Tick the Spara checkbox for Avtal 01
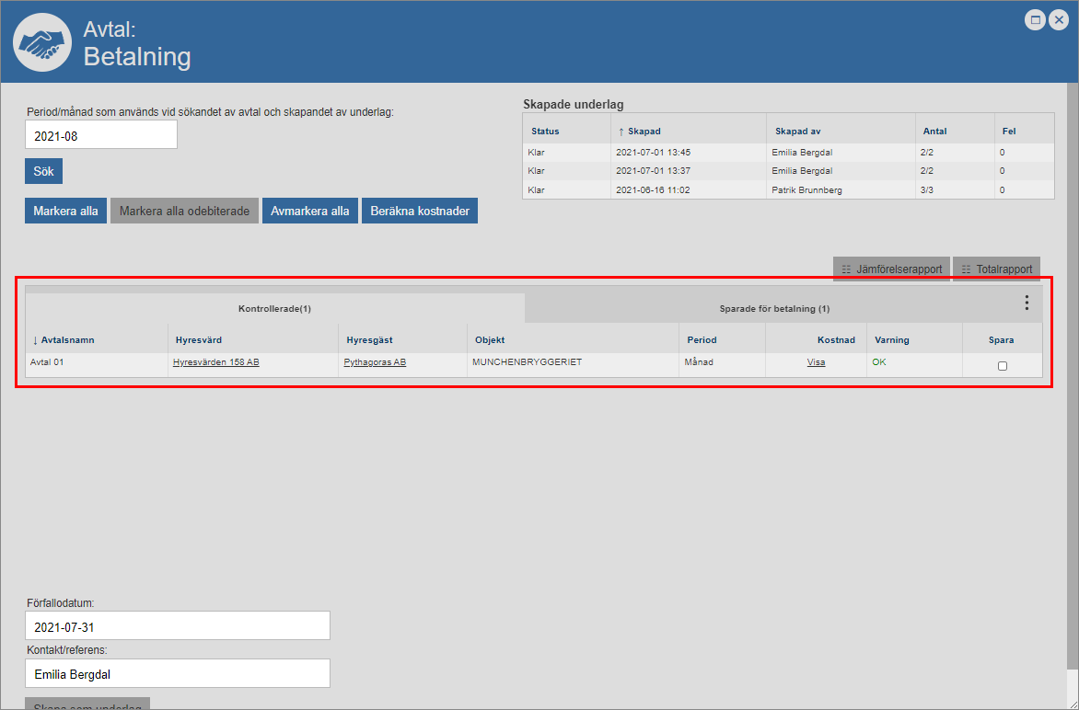Screen dimensions: 1079x710 tap(1003, 366)
